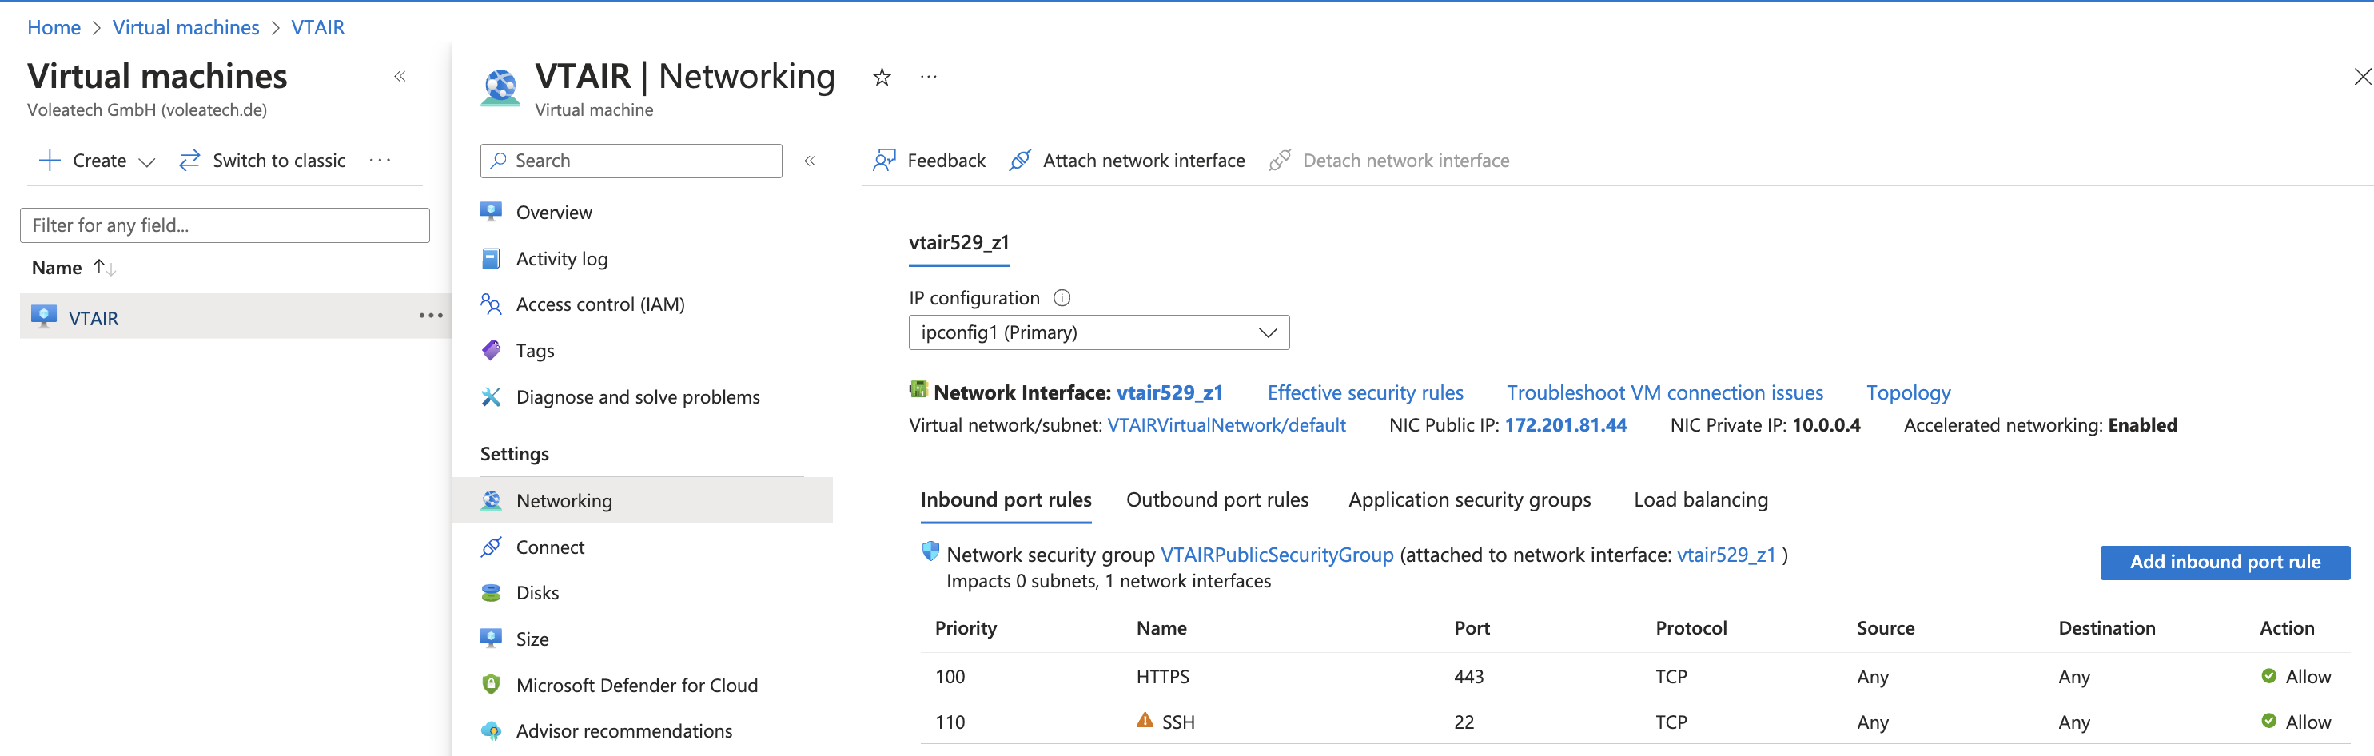Click NIC Public IP 172.201.81.44
Viewport: 2374px width, 756px height.
(1565, 425)
